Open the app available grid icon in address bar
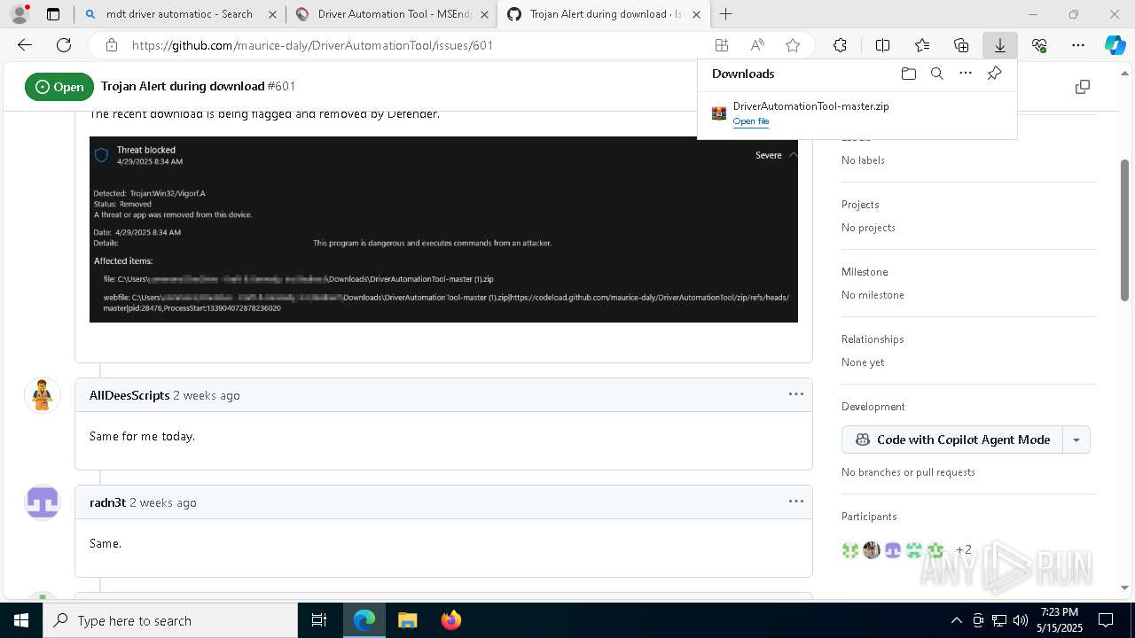Screen dimensions: 1135x638 tap(722, 45)
